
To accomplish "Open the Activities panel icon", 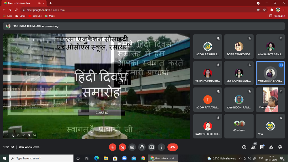I will tap(271, 147).
